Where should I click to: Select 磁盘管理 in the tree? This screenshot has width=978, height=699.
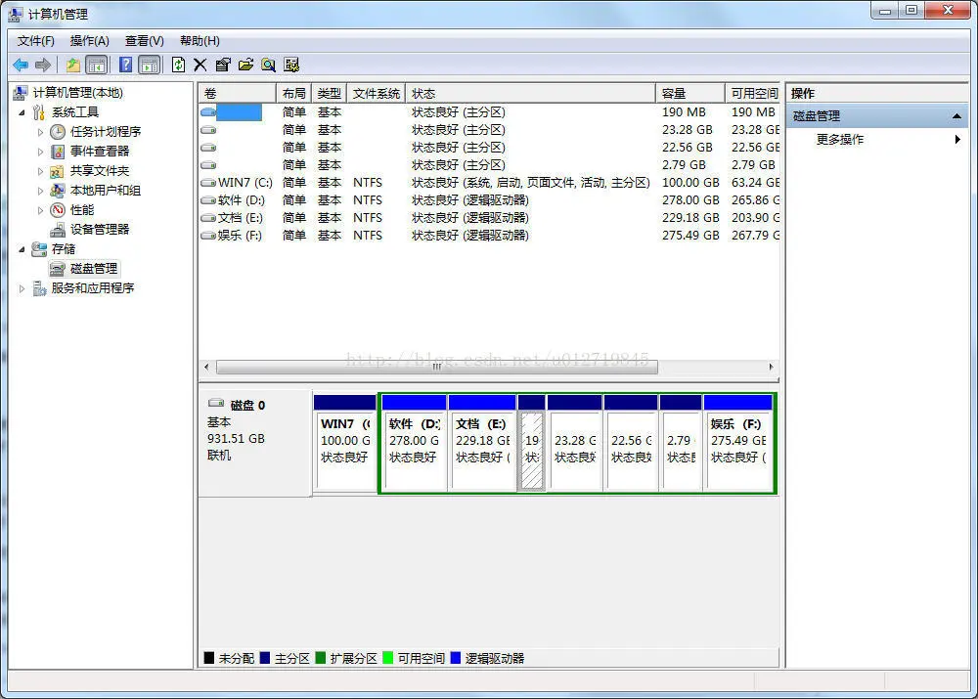point(94,269)
